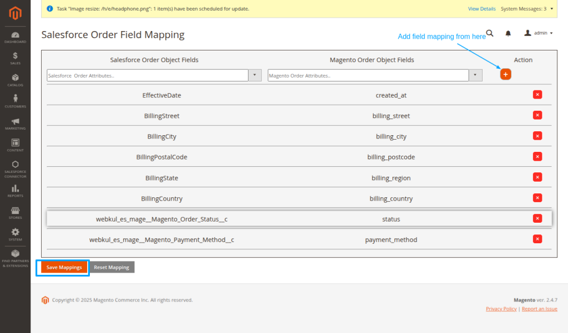Select the billing_country field text
This screenshot has height=333, width=568.
point(391,199)
